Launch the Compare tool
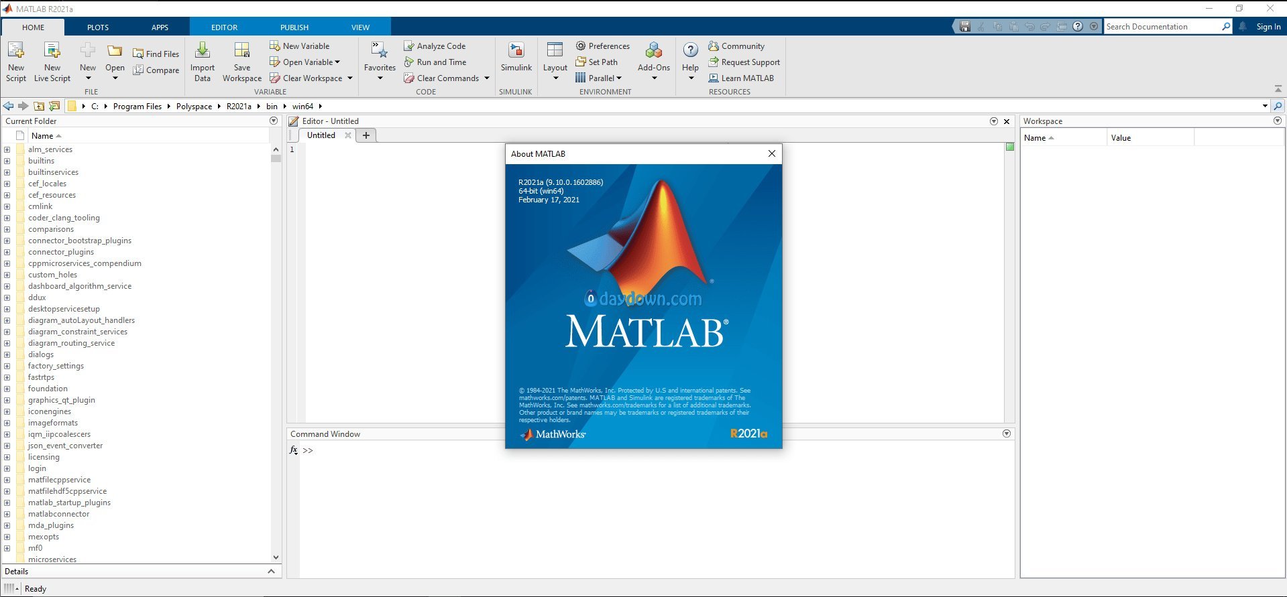 156,70
